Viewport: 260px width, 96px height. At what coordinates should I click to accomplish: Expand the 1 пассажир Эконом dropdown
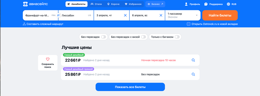tap(183, 15)
